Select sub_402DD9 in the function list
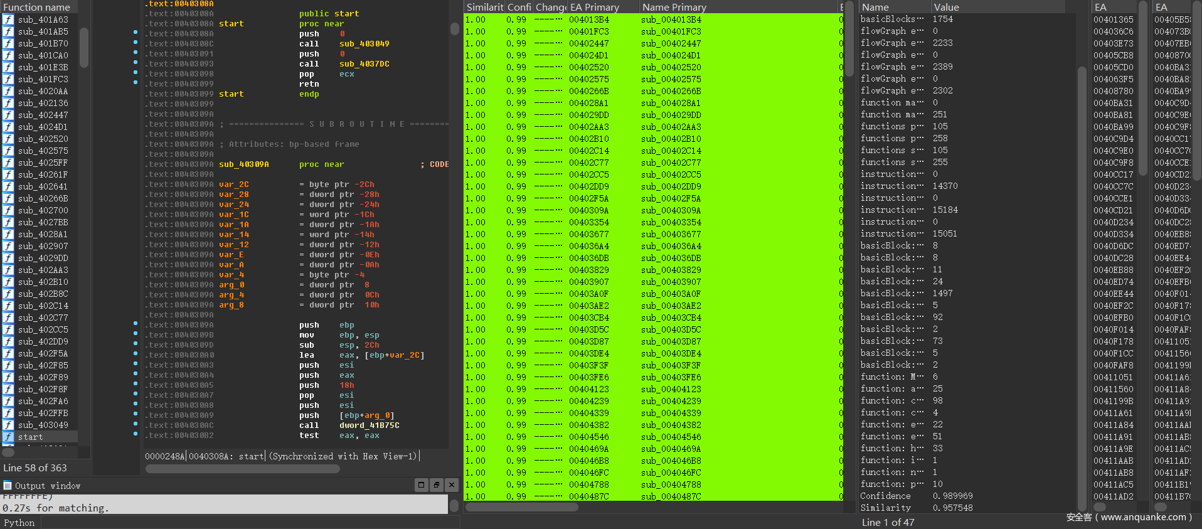The height and width of the screenshot is (529, 1202). (43, 341)
